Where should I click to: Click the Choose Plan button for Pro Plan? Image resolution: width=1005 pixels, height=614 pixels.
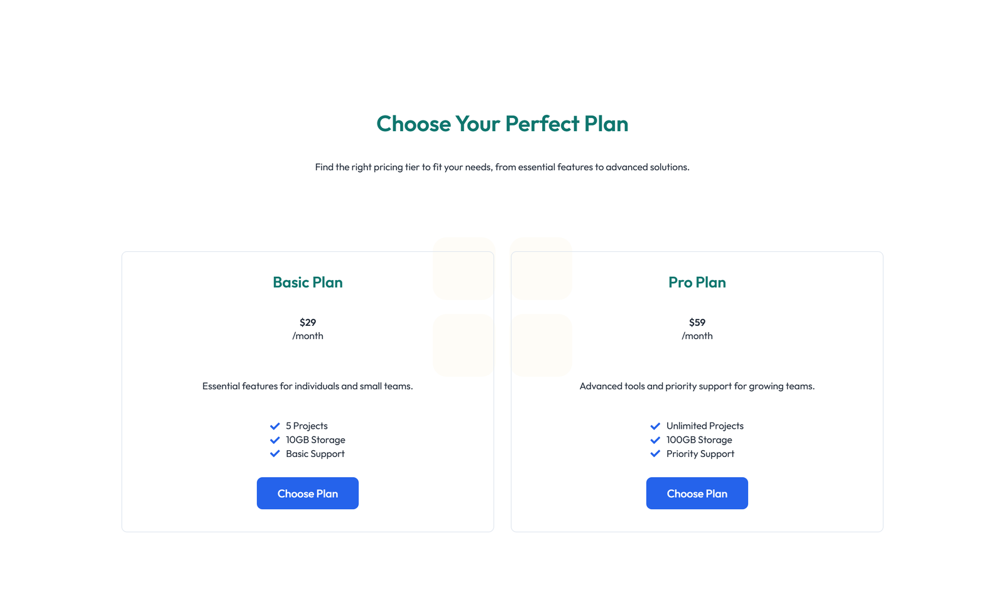[697, 493]
